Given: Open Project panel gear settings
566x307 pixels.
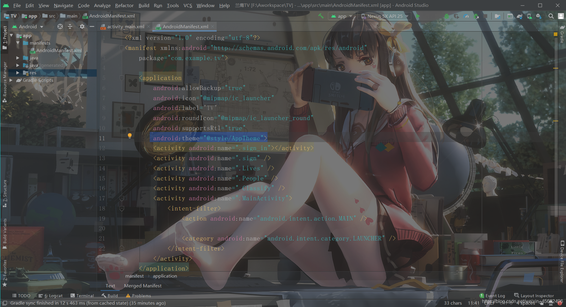Looking at the screenshot, I should pos(82,26).
